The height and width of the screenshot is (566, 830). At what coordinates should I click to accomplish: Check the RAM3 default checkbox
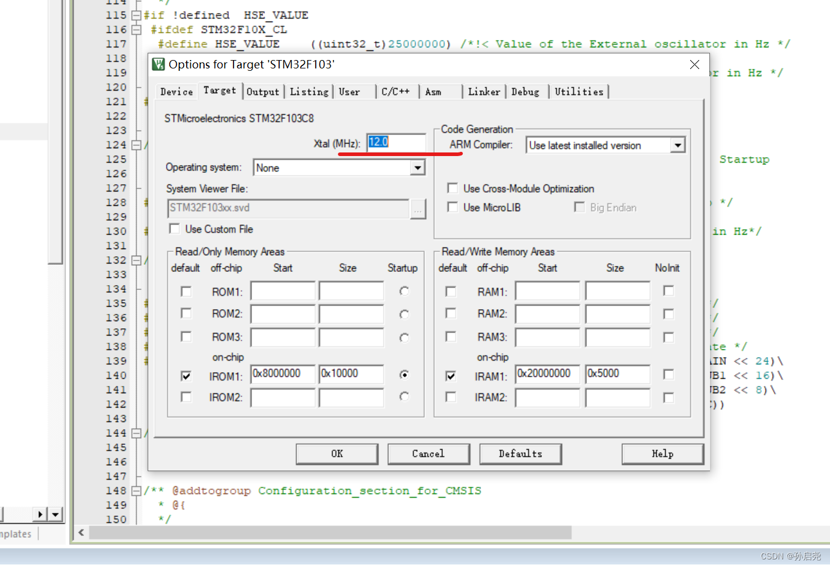tap(451, 337)
